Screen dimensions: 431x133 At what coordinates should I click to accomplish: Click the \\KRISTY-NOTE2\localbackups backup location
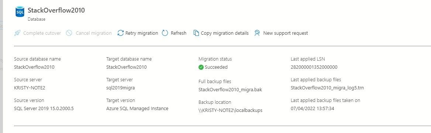pos(230,110)
